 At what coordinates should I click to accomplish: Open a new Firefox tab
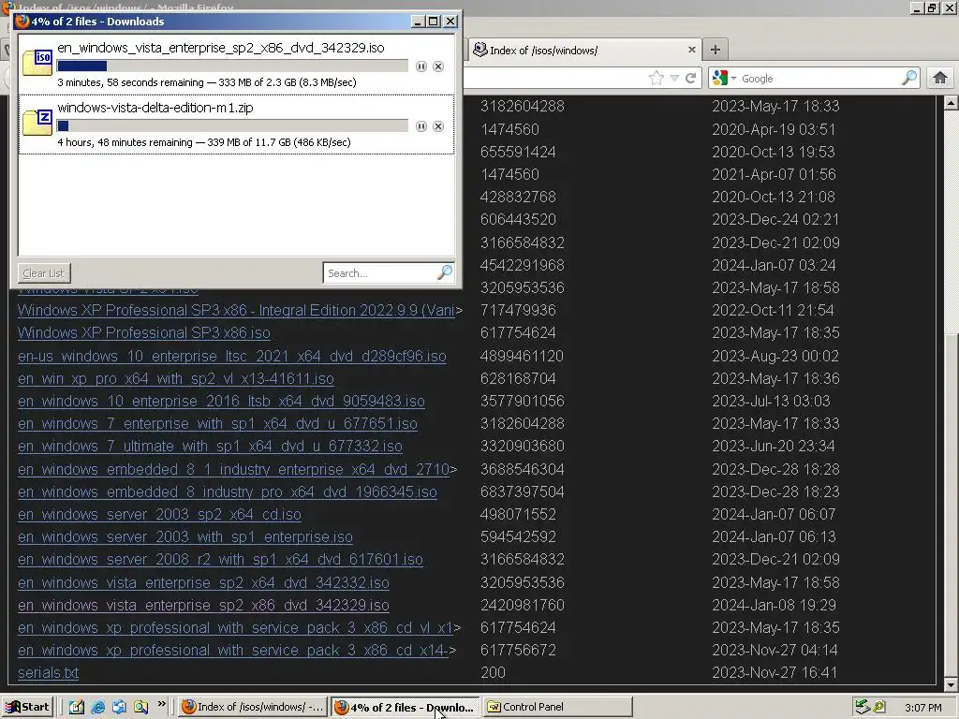715,50
